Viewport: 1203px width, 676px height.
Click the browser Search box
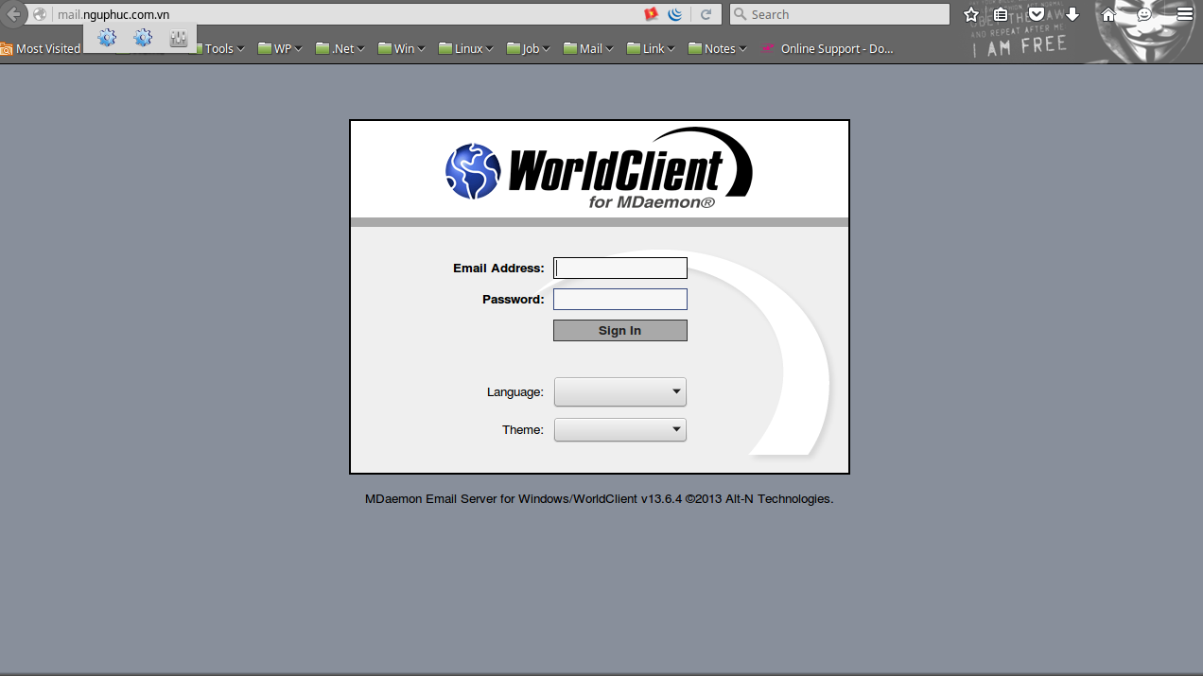[x=839, y=14]
